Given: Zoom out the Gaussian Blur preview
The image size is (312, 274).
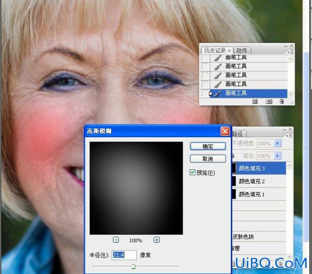Looking at the screenshot, I should [116, 240].
